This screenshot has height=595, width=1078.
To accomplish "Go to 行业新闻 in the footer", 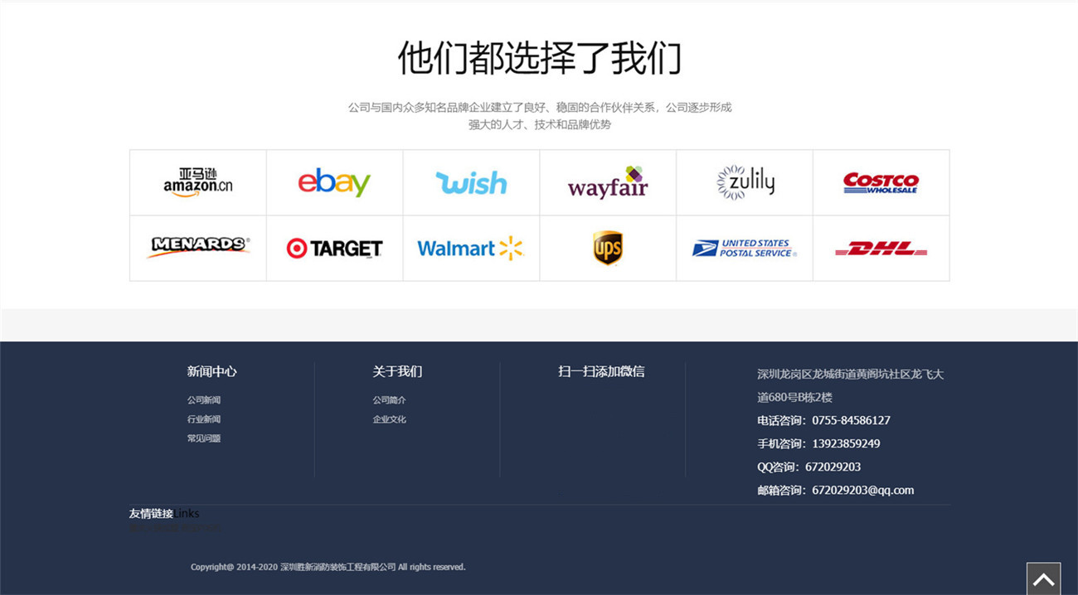I will coord(204,419).
